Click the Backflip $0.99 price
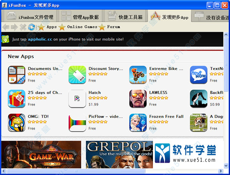230x175 pixels. coord(215,105)
